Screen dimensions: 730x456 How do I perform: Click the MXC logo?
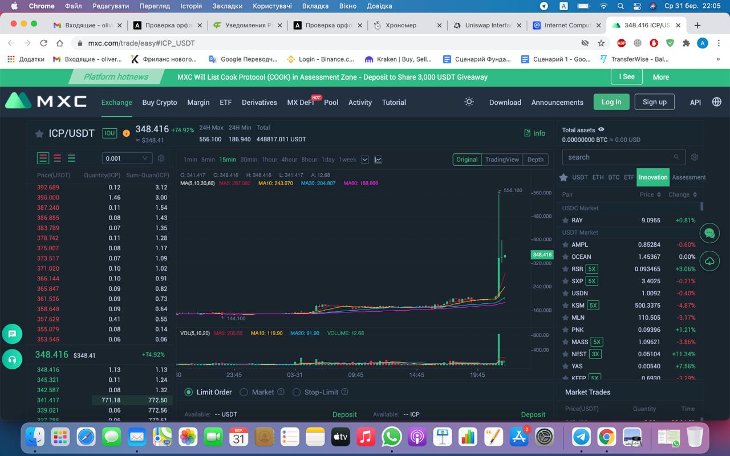[46, 101]
